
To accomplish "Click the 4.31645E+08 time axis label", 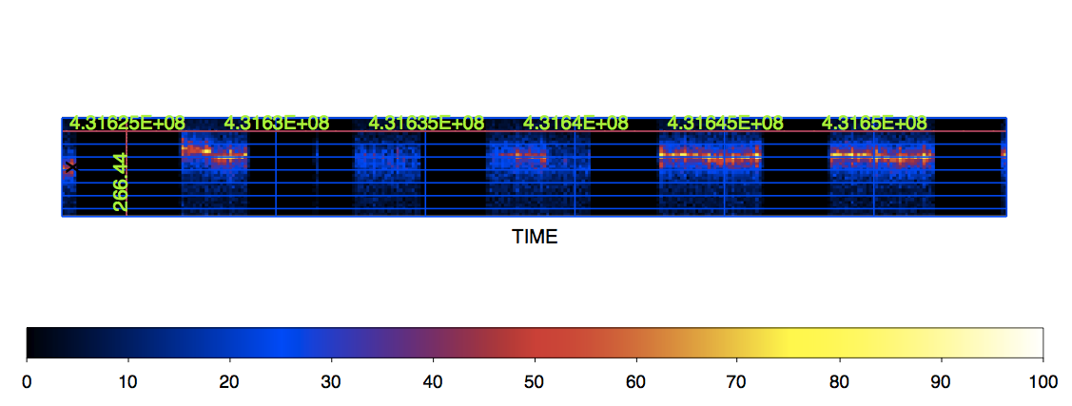I will pos(726,123).
